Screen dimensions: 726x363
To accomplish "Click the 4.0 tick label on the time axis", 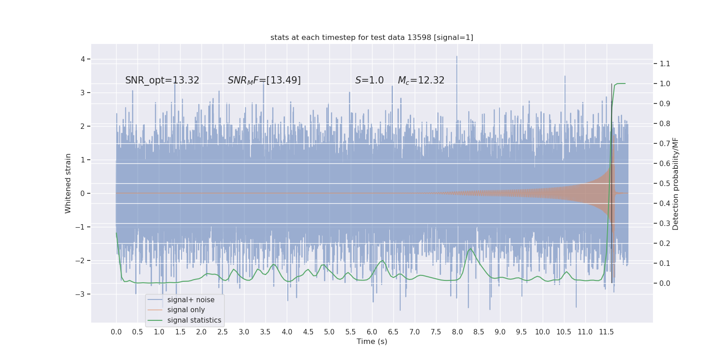I will [x=287, y=332].
